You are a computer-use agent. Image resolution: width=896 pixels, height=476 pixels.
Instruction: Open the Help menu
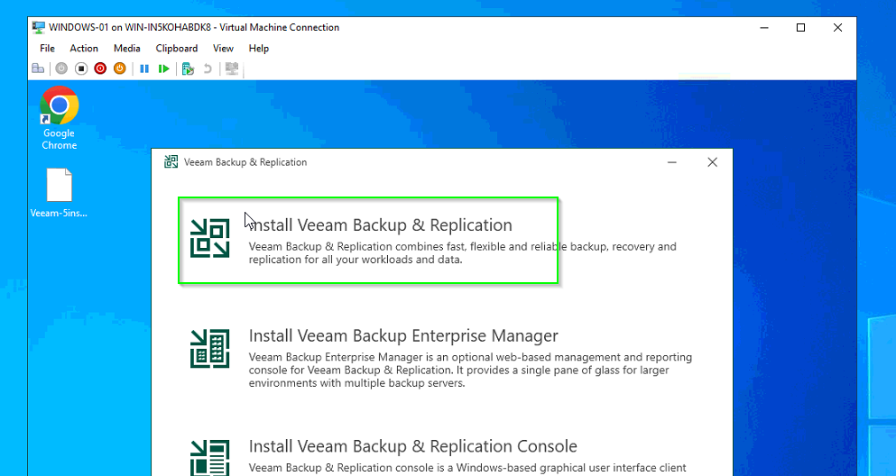(259, 49)
